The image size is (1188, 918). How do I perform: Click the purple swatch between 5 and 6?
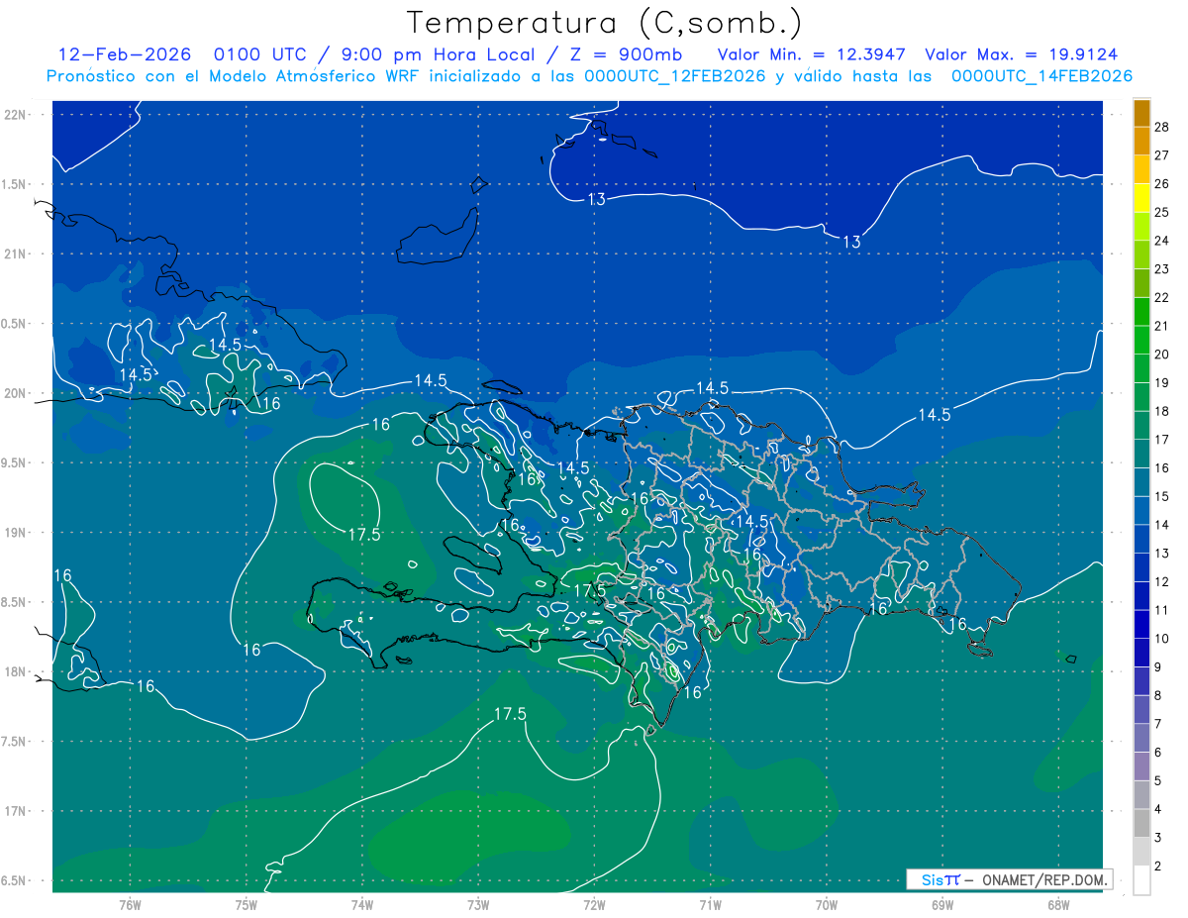click(x=1142, y=766)
